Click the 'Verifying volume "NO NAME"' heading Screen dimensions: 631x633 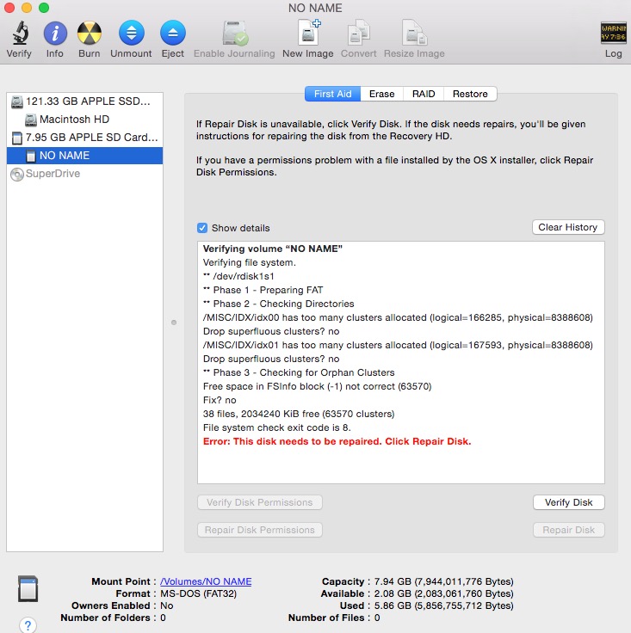click(273, 249)
